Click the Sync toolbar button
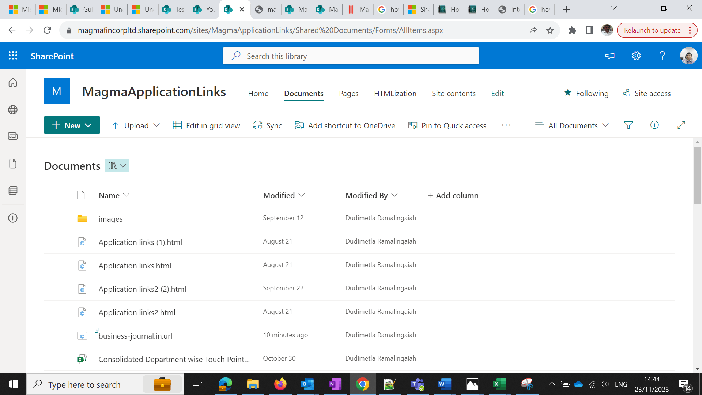 pos(267,125)
